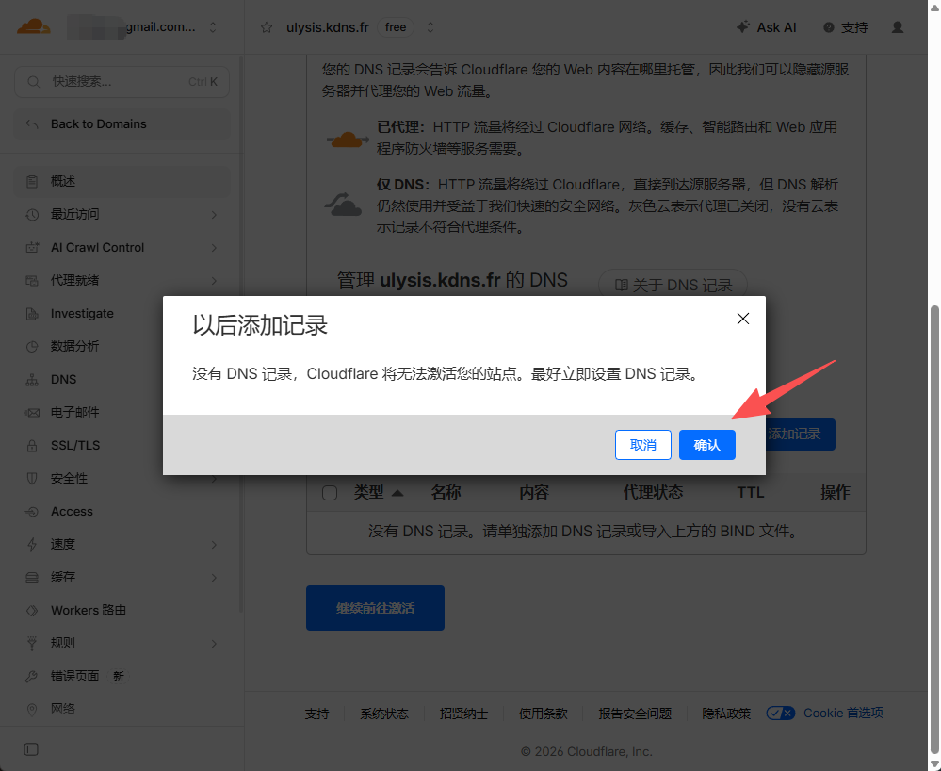Click the 最近访问 clock icon
Screen dimensions: 941x771
[32, 214]
